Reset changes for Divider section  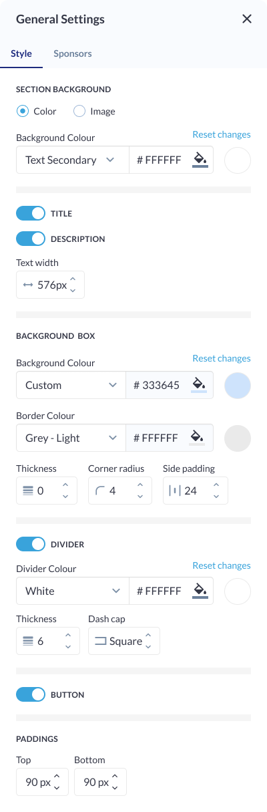pos(222,565)
